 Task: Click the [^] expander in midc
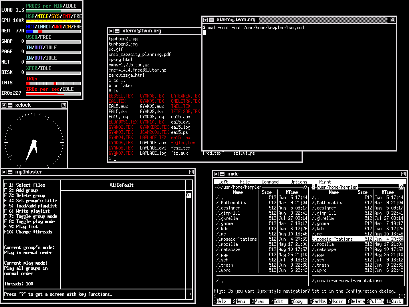click(402, 296)
